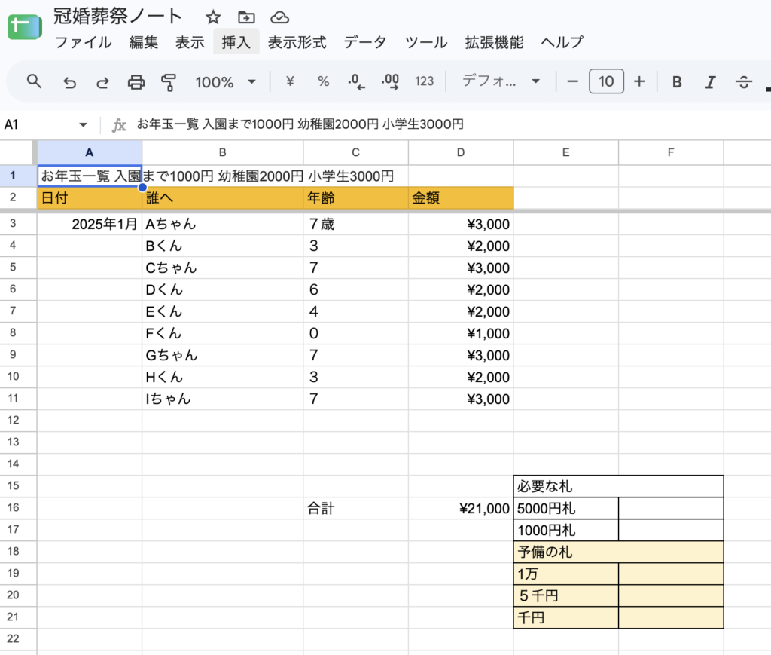Viewport: 771px width, 655px height.
Task: Select the ¥21,000 total cell
Action: coord(461,508)
